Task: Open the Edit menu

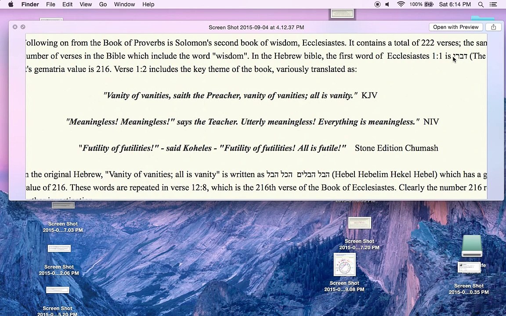Action: [67, 4]
